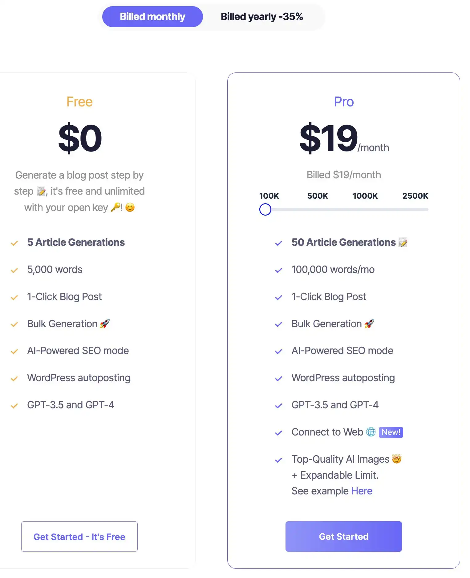470x578 pixels.
Task: Switch to the Billed yearly -35% option
Action: (261, 17)
